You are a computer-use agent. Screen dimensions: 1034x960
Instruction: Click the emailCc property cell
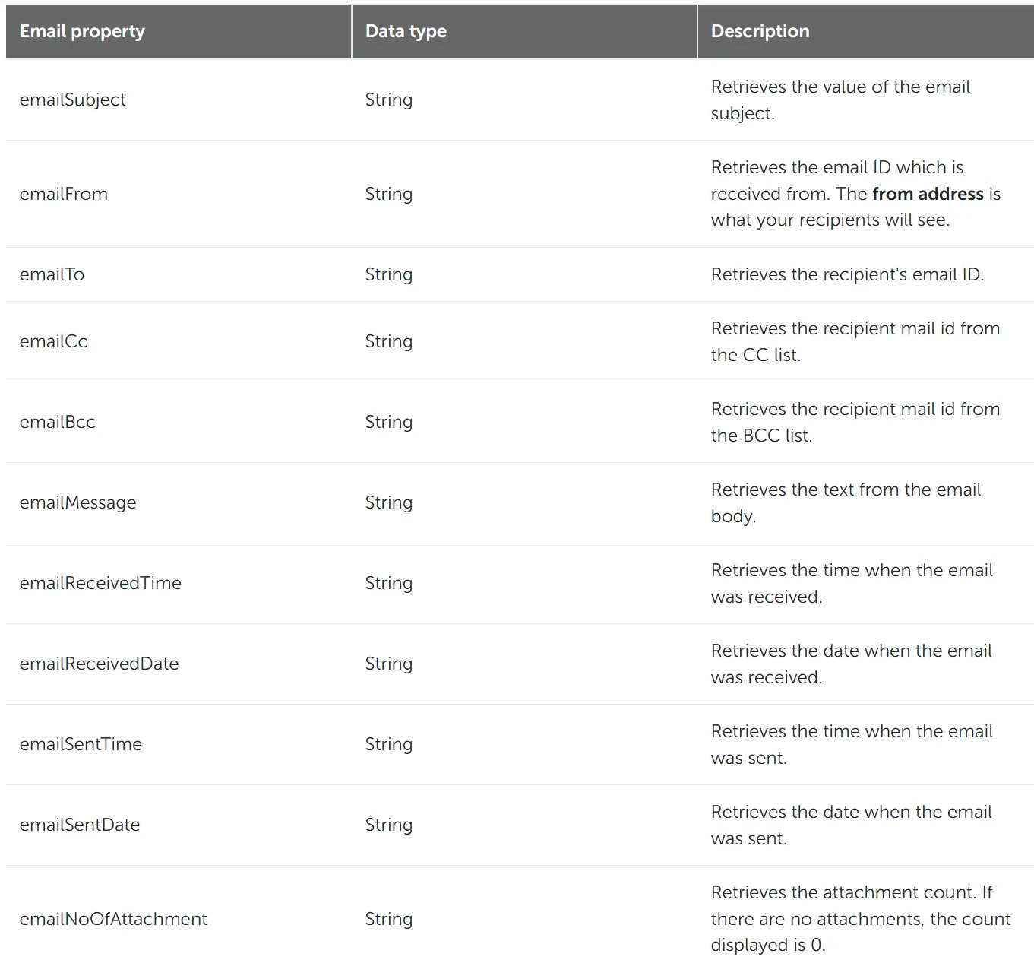53,341
